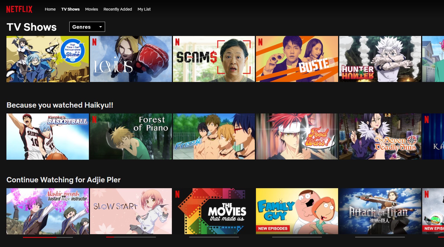The image size is (444, 247).
Task: Click progress bar under Attack on Titan
Action: pyautogui.click(x=380, y=237)
